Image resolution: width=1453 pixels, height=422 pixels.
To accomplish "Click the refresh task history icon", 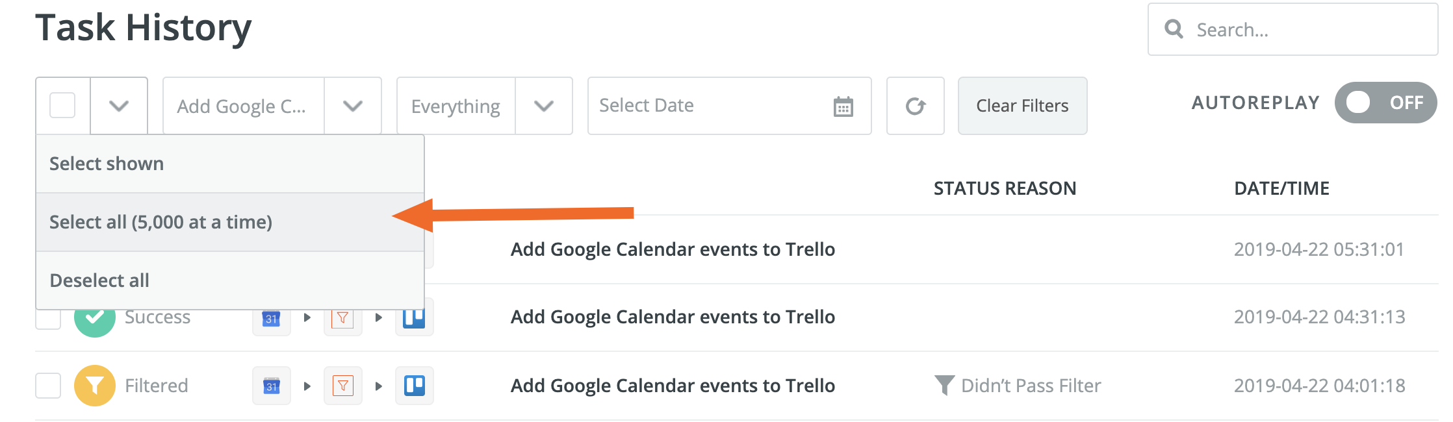I will point(915,106).
